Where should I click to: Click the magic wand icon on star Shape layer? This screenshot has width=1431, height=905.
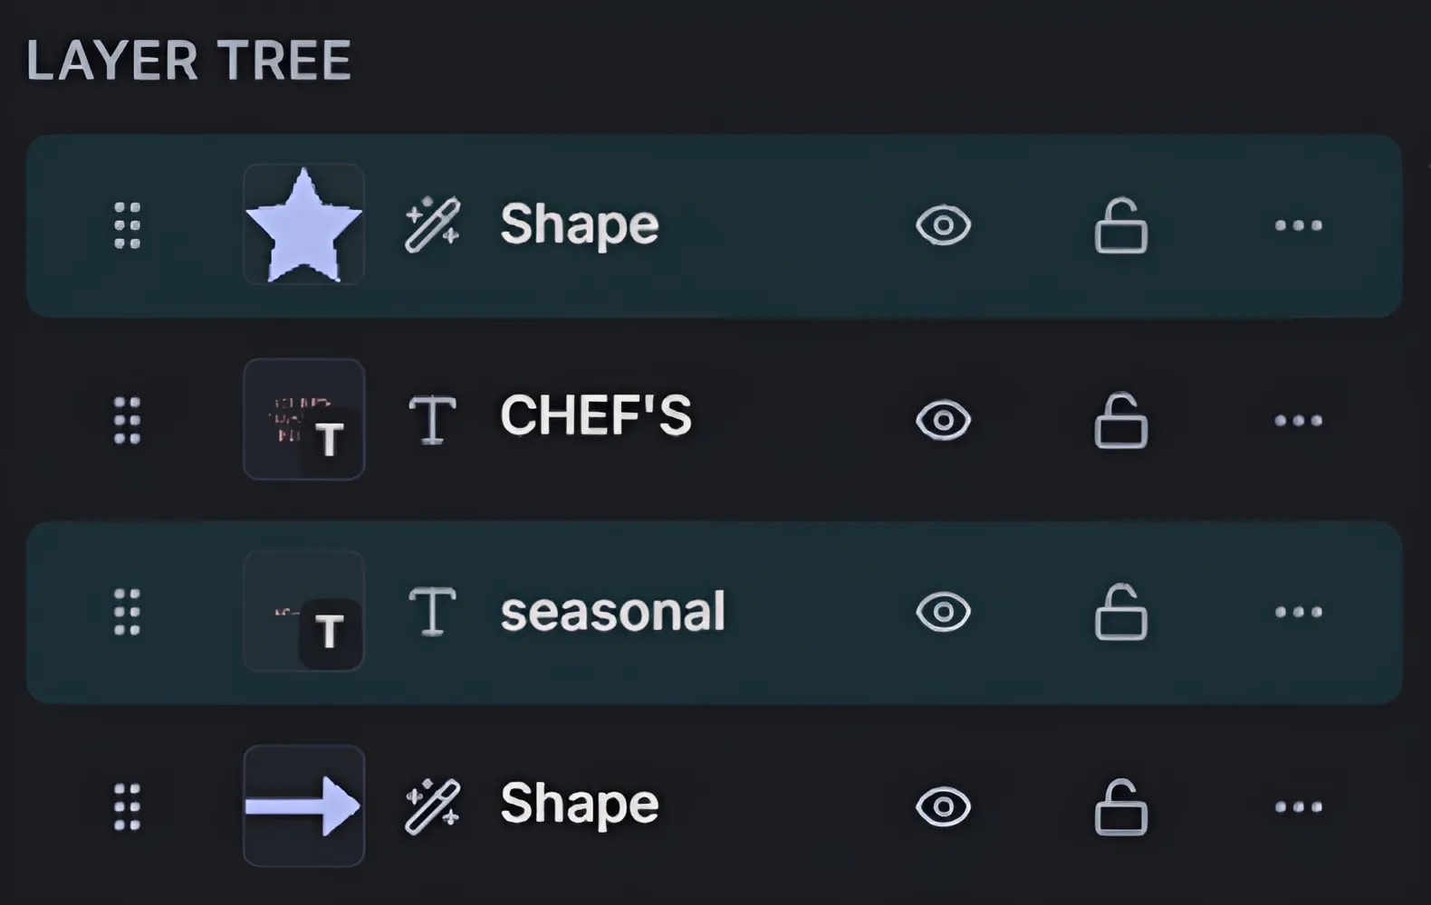pos(433,224)
